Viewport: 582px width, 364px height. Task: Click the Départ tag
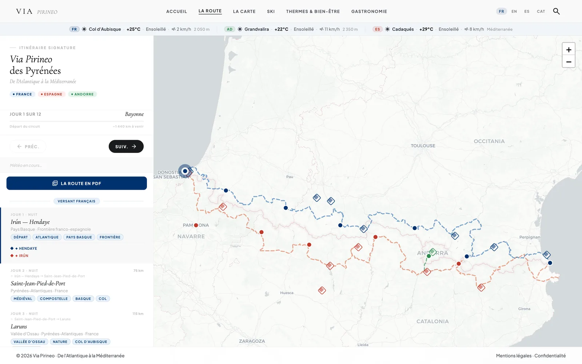click(x=21, y=237)
